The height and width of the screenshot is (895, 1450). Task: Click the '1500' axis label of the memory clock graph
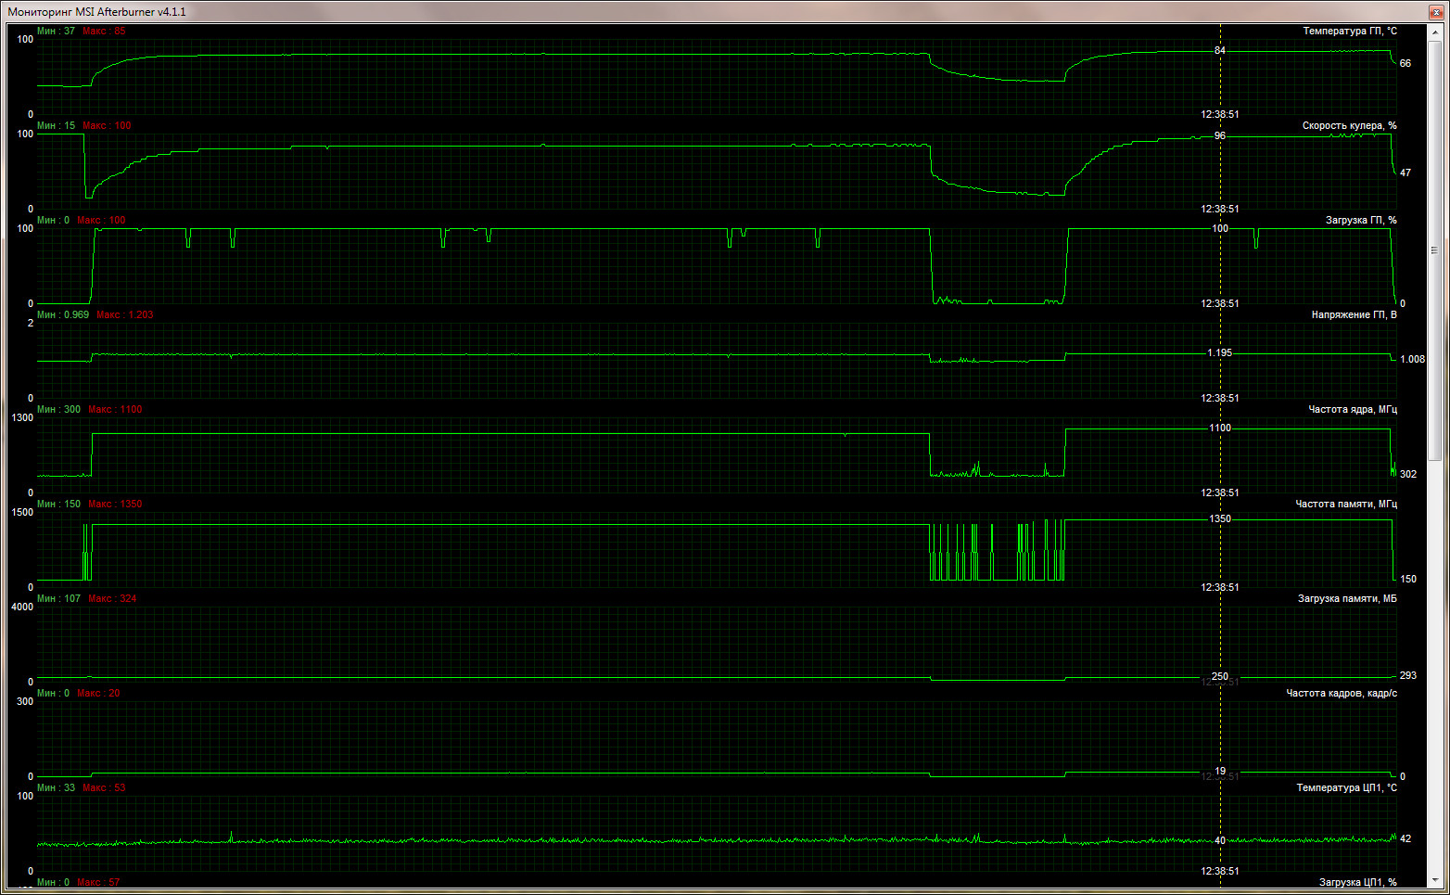pyautogui.click(x=22, y=513)
